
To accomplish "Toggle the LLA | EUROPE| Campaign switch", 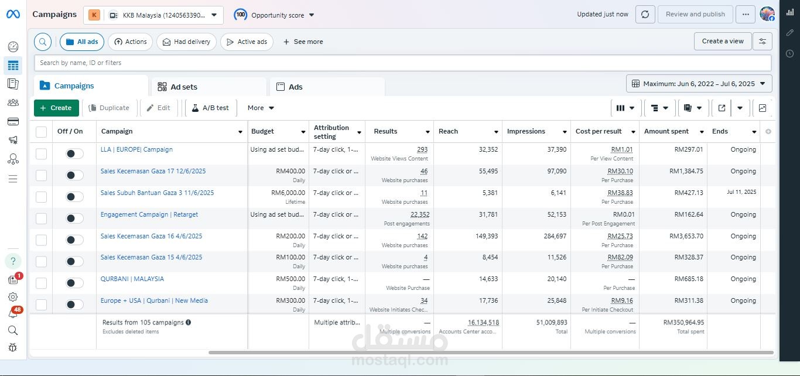I will [74, 153].
